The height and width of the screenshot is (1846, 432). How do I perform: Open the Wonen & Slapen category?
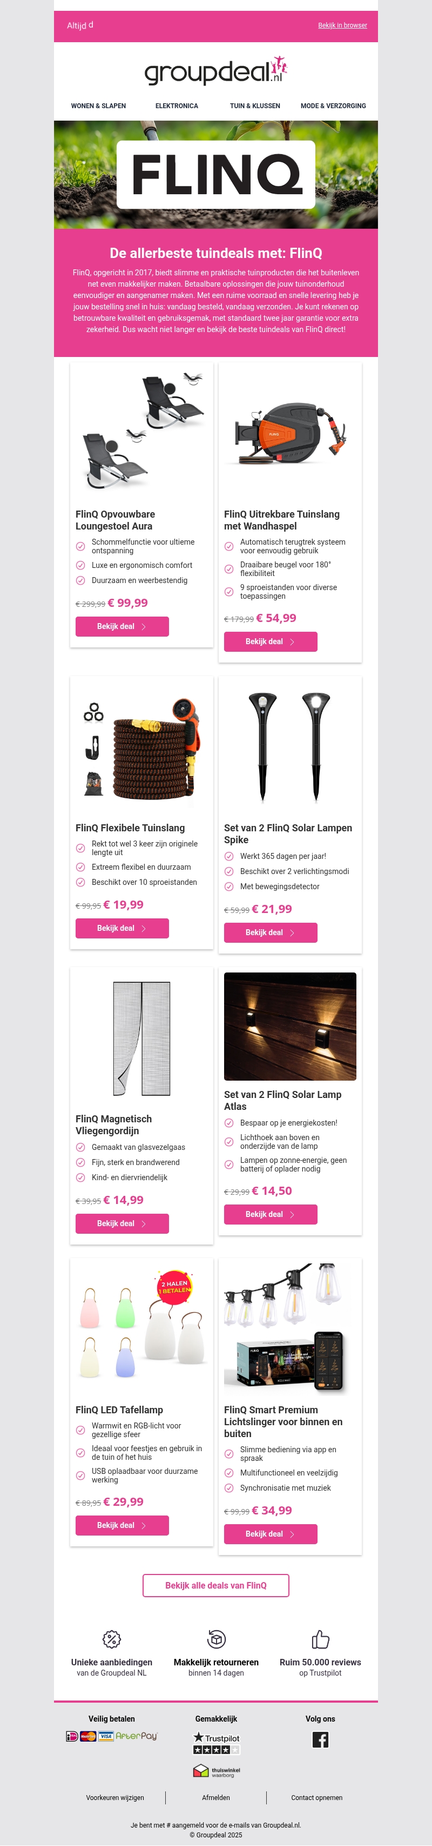click(98, 105)
